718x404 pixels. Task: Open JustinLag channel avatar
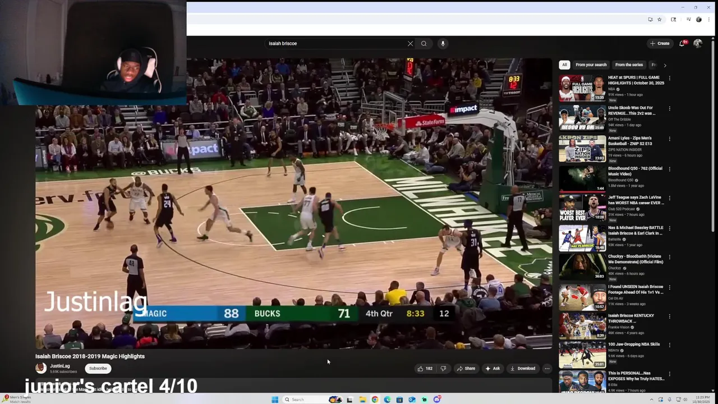pyautogui.click(x=40, y=368)
